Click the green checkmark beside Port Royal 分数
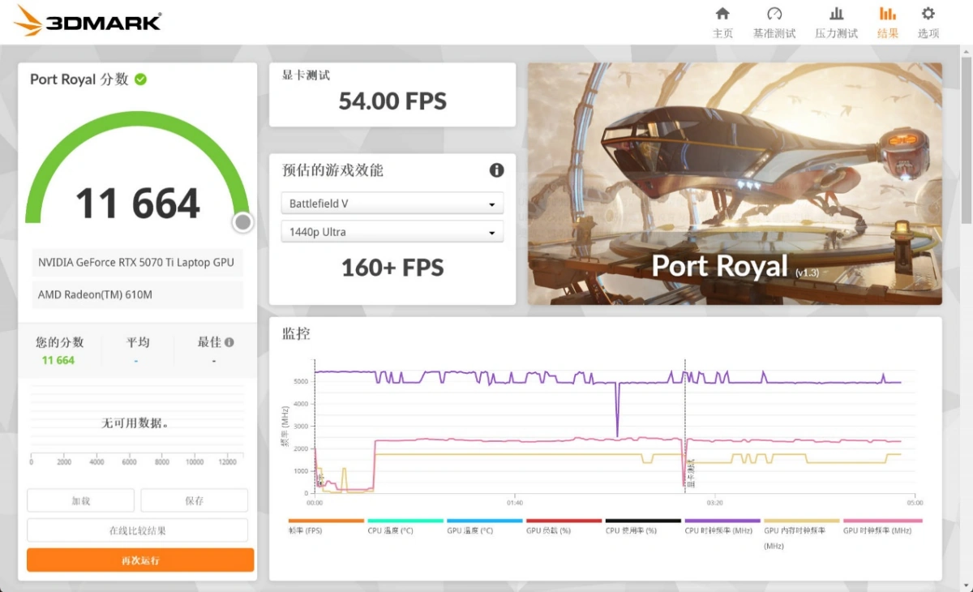 coord(140,79)
